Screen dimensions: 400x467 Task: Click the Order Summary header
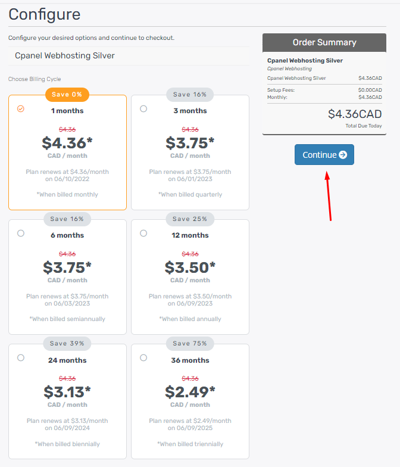(324, 43)
